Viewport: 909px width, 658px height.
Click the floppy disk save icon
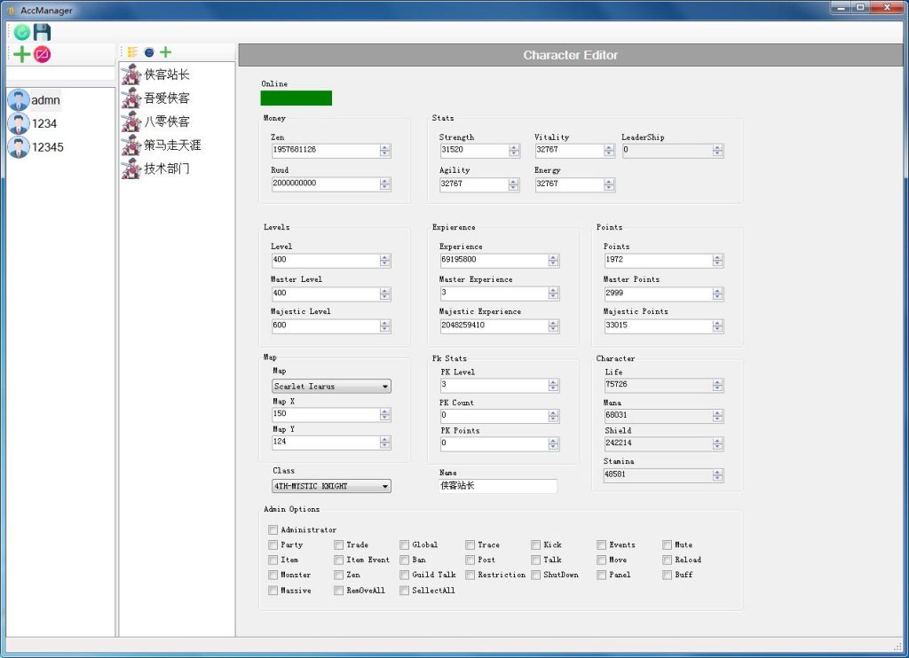pyautogui.click(x=42, y=32)
